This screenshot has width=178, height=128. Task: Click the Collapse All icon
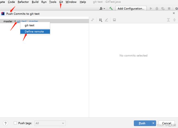click(174, 20)
